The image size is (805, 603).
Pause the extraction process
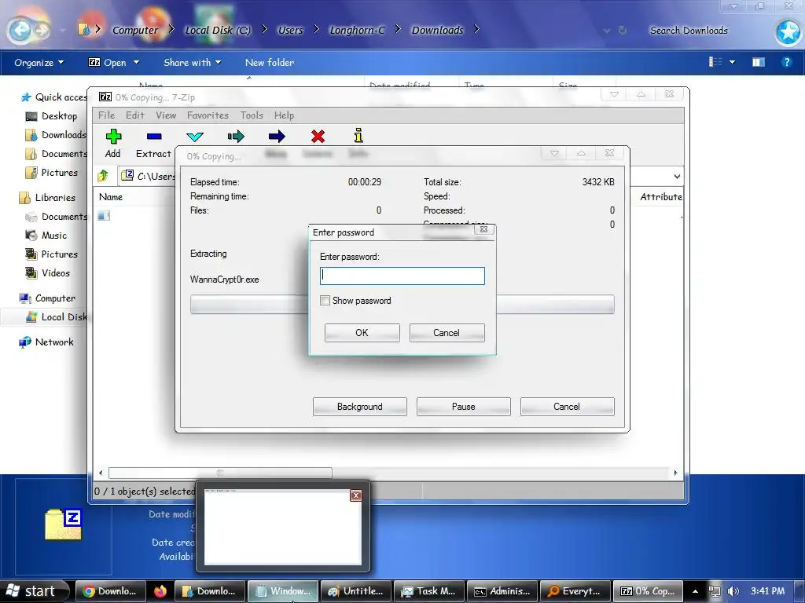pyautogui.click(x=464, y=407)
